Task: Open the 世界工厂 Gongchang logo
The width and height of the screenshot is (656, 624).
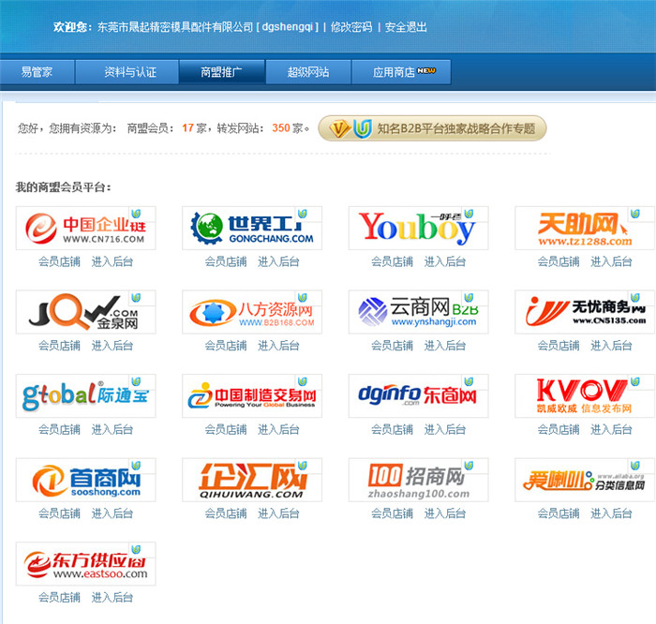Action: 252,229
